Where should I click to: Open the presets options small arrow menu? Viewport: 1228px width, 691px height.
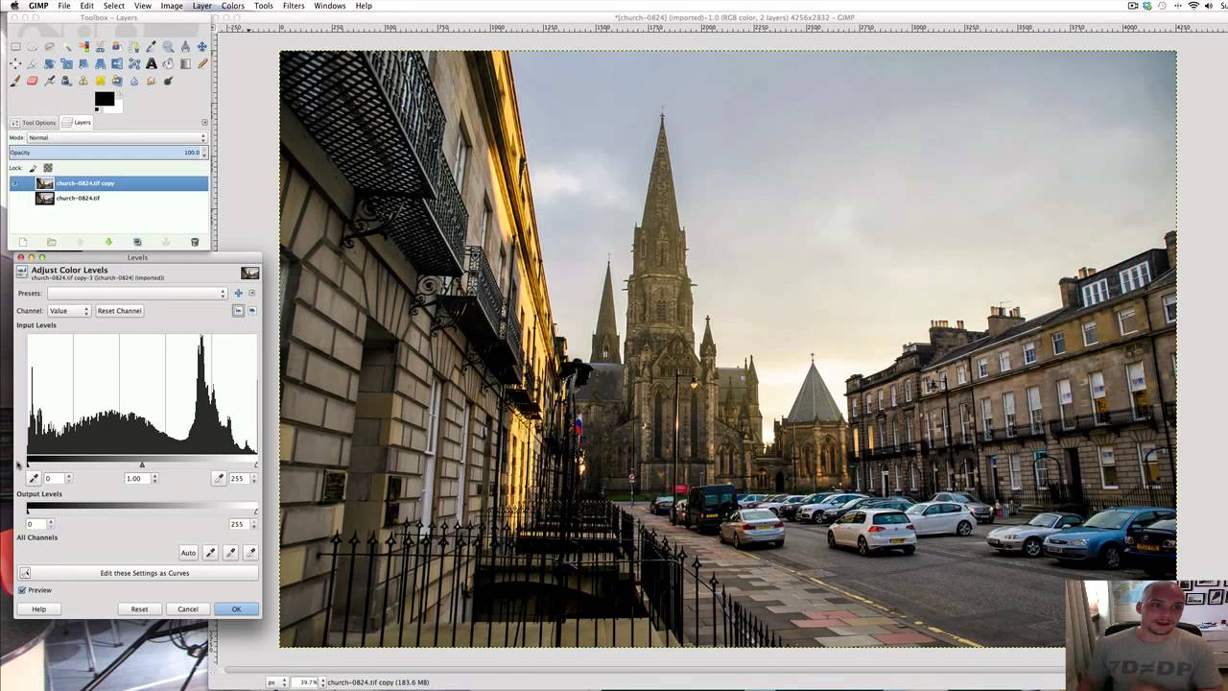(252, 293)
